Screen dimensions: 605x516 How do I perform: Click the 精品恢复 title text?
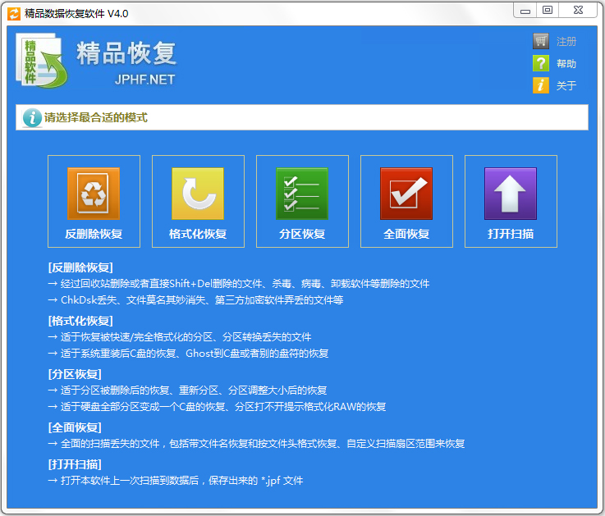[x=126, y=53]
